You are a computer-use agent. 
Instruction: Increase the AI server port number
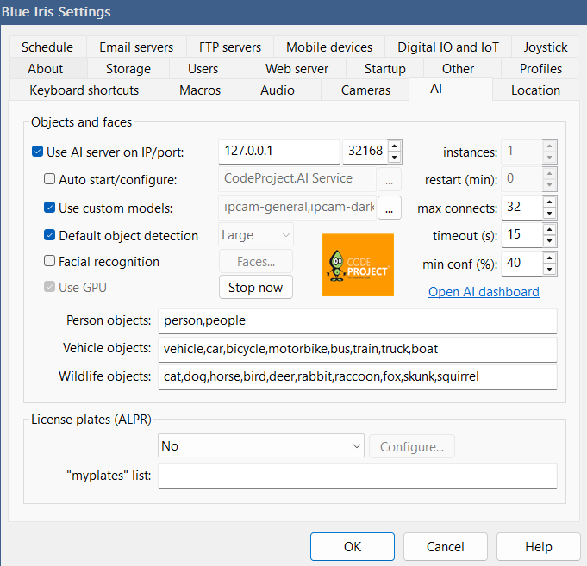[x=394, y=146]
